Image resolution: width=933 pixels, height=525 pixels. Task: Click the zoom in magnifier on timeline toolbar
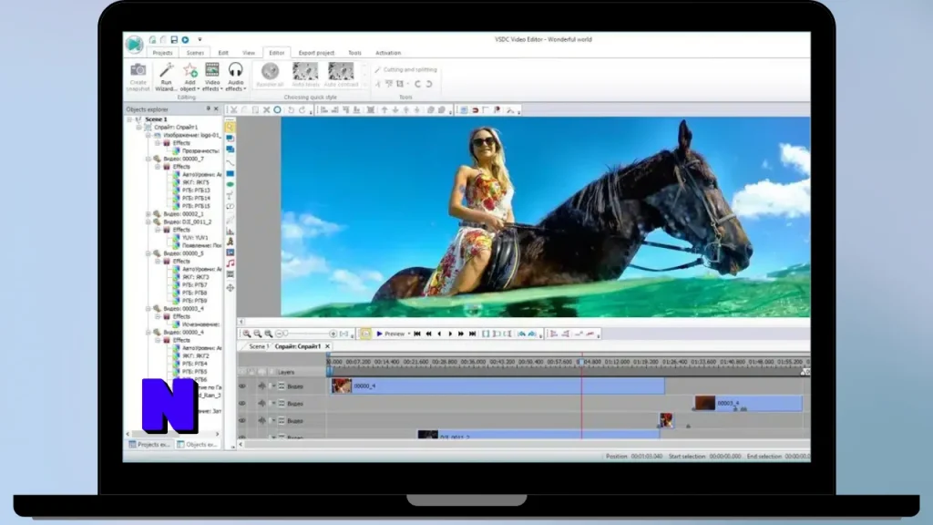click(246, 334)
